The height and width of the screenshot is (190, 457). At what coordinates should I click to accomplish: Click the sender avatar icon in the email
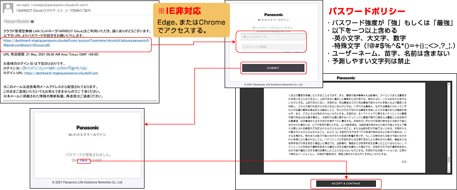pos(8,7)
